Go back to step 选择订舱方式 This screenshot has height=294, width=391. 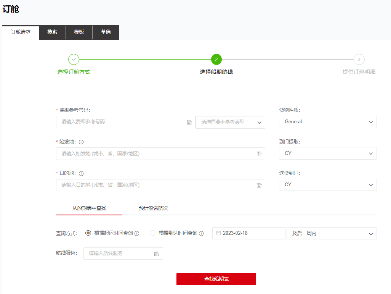coord(74,60)
